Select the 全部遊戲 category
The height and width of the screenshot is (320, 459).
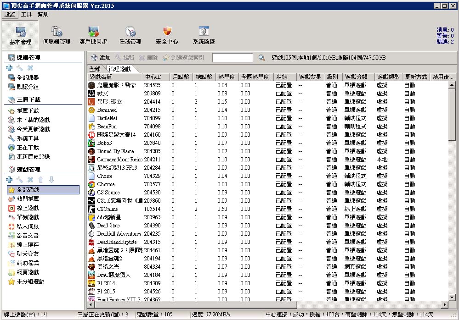pos(43,190)
